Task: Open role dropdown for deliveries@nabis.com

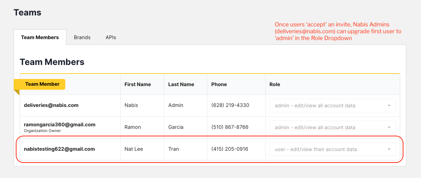Action: (x=332, y=106)
